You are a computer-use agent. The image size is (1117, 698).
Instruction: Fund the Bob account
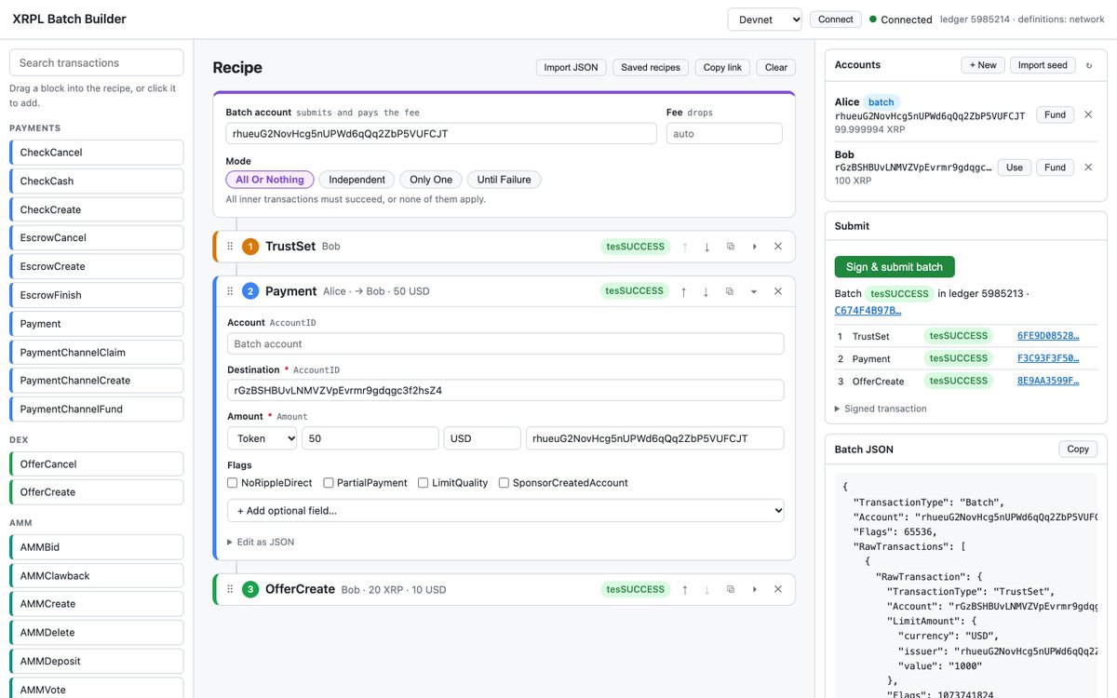(1055, 168)
